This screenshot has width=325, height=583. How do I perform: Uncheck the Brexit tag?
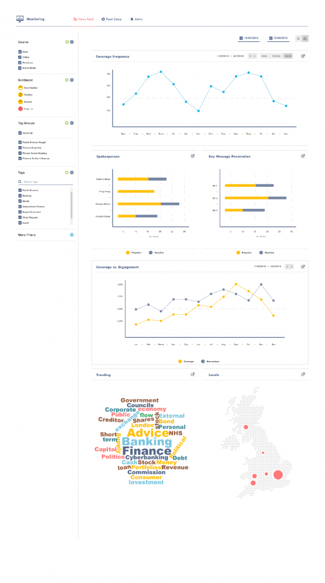coord(20,201)
